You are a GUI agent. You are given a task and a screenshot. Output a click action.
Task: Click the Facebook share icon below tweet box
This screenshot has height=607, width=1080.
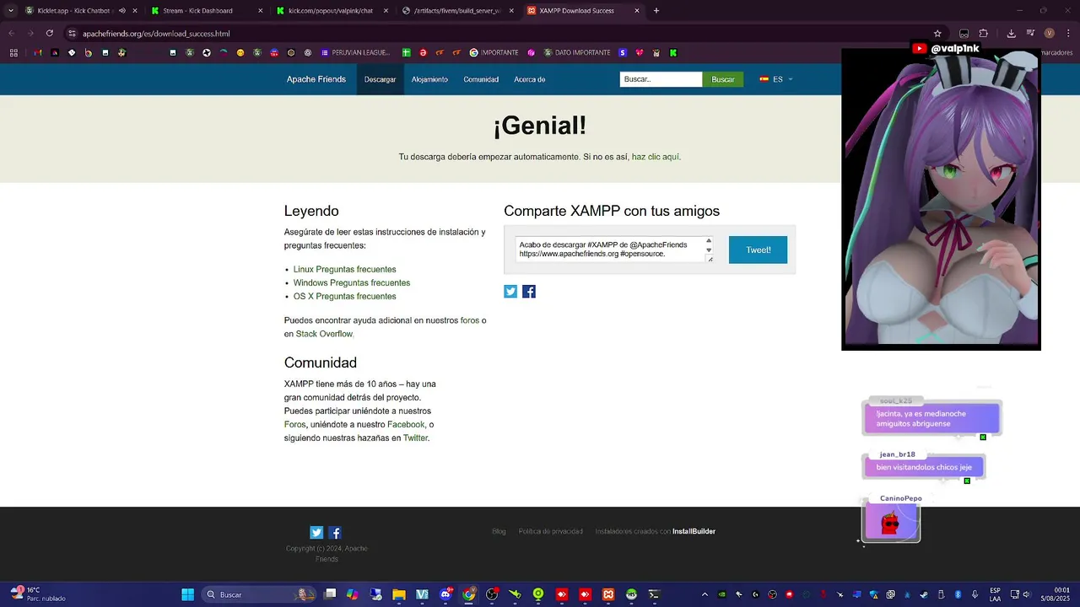[x=529, y=292]
